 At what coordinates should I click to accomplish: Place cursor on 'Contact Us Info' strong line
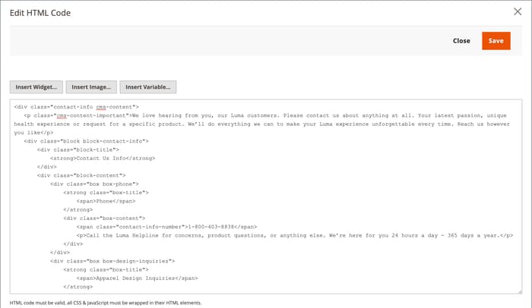(103, 159)
